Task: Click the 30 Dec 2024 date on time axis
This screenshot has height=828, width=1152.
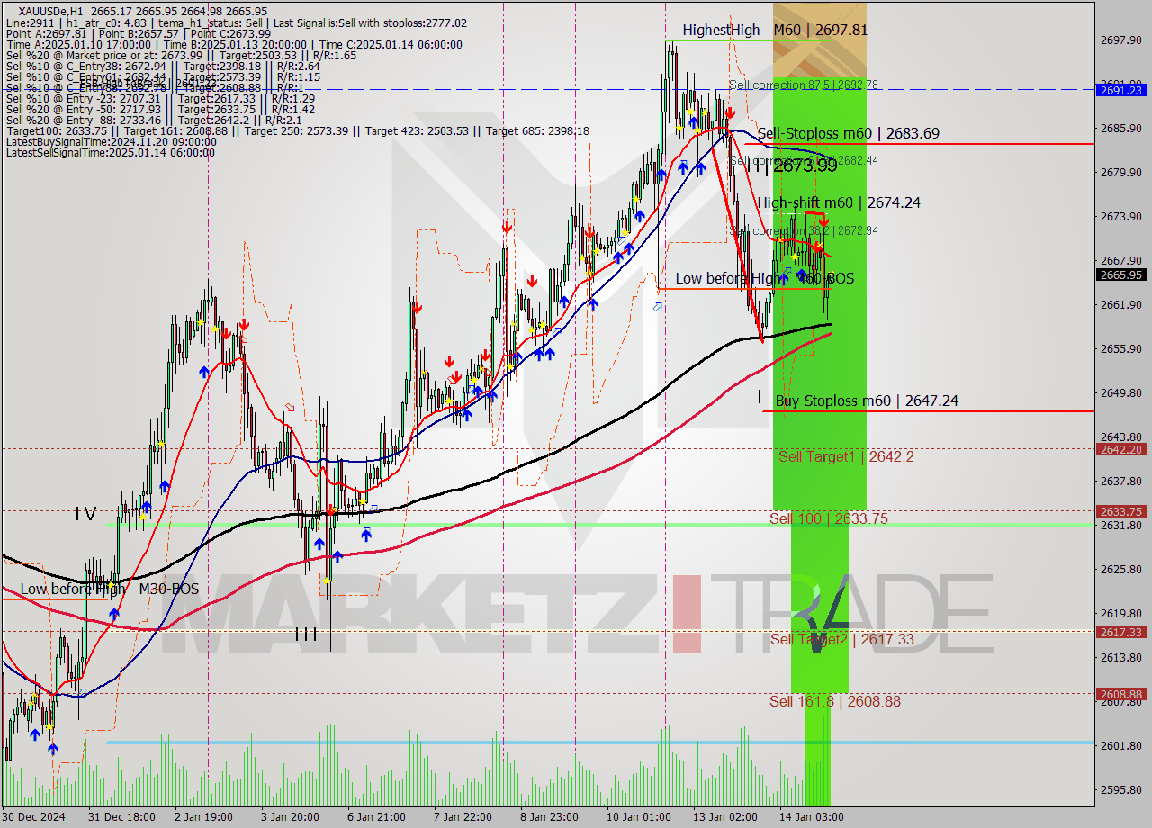Action: point(31,817)
